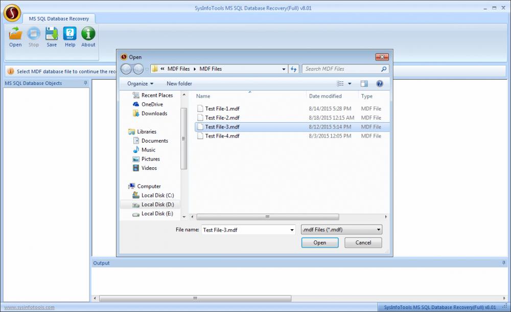This screenshot has width=511, height=312.
Task: Launch Help from the toolbar
Action: pyautogui.click(x=69, y=36)
